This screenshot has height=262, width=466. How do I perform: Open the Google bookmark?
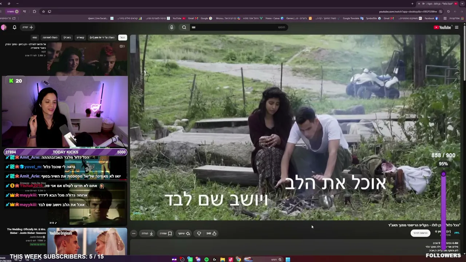[x=206, y=18]
